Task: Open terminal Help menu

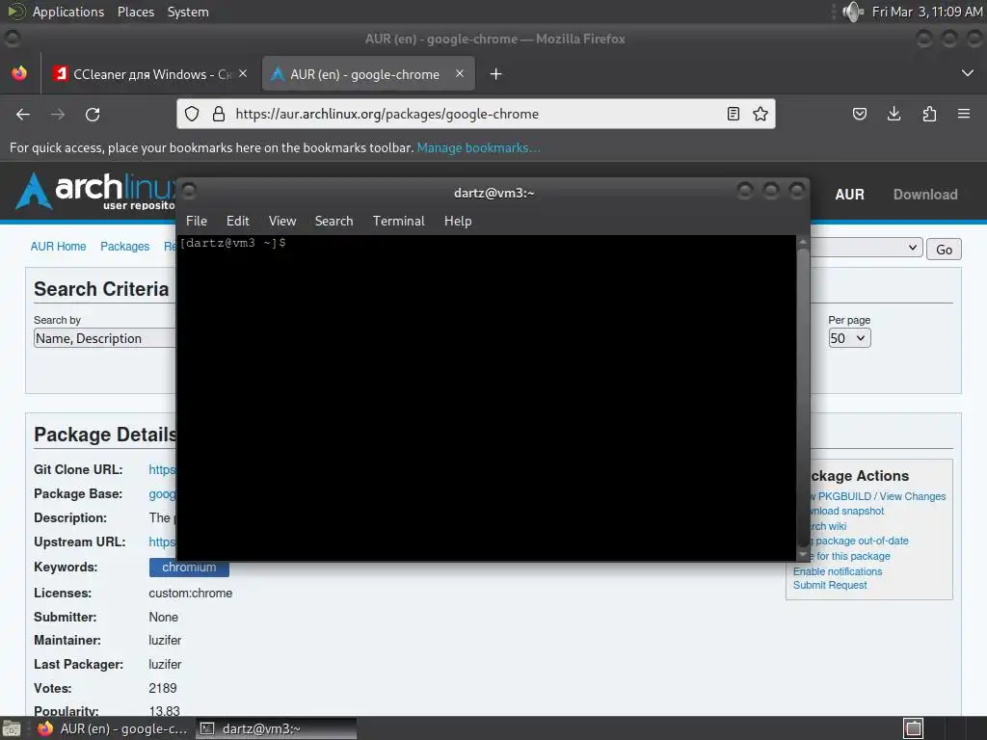Action: point(458,221)
